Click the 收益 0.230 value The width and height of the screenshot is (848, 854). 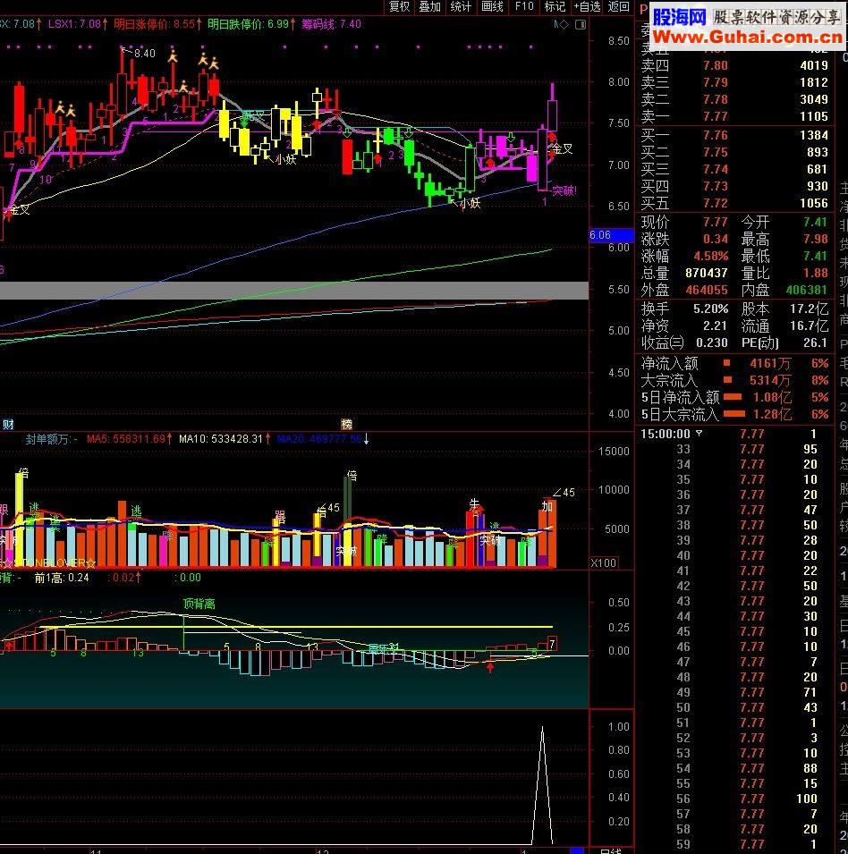712,342
